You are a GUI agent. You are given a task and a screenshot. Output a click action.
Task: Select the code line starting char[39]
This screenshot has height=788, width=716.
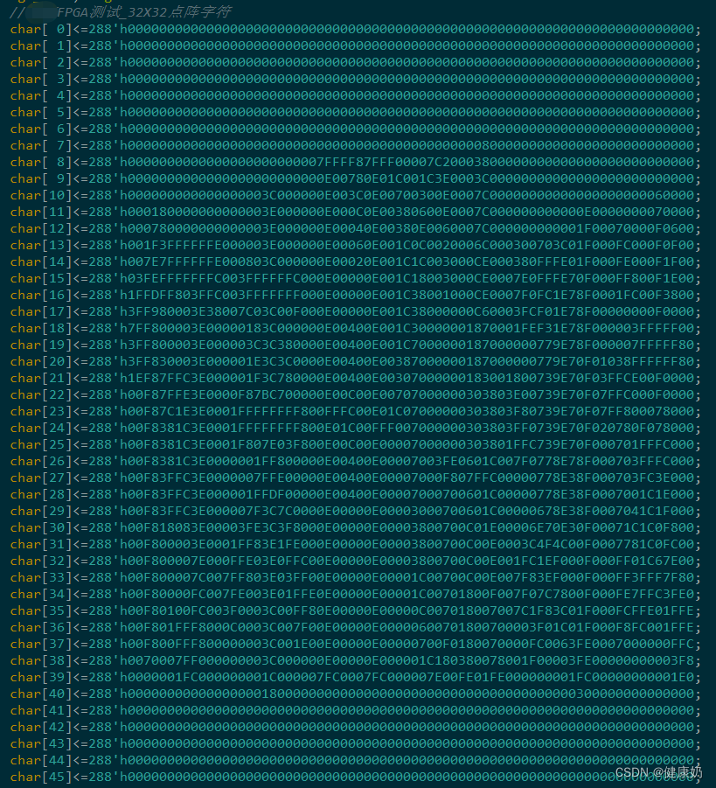click(355, 677)
